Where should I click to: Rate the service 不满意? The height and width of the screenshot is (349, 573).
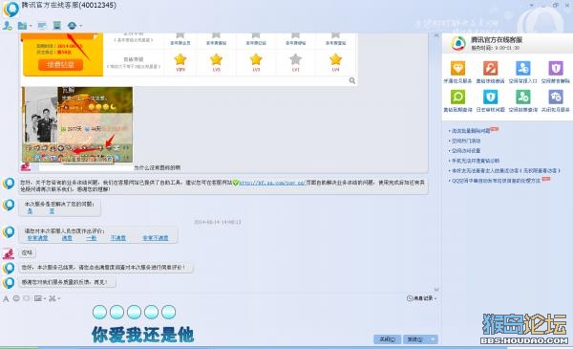click(x=118, y=238)
